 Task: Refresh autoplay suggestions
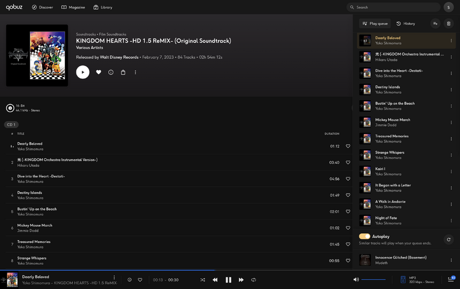[448, 239]
